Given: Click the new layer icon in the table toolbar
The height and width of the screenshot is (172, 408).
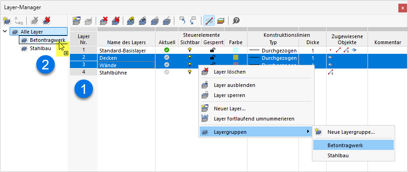Looking at the screenshot, I should (x=77, y=20).
